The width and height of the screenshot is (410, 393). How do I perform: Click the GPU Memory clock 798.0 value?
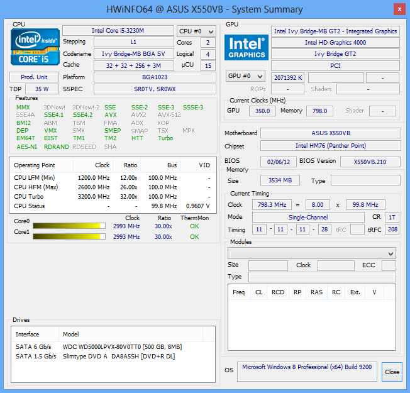point(319,111)
